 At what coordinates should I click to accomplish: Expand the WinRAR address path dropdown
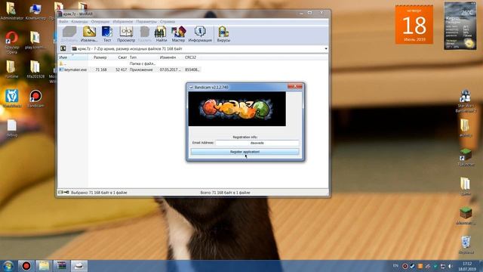coord(325,48)
